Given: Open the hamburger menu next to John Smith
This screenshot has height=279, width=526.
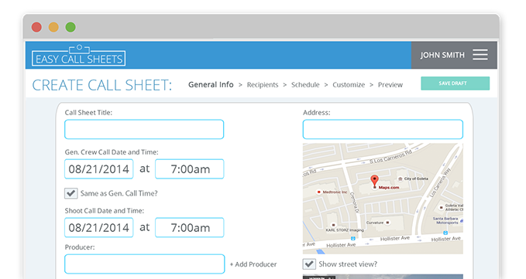Looking at the screenshot, I should [x=480, y=55].
